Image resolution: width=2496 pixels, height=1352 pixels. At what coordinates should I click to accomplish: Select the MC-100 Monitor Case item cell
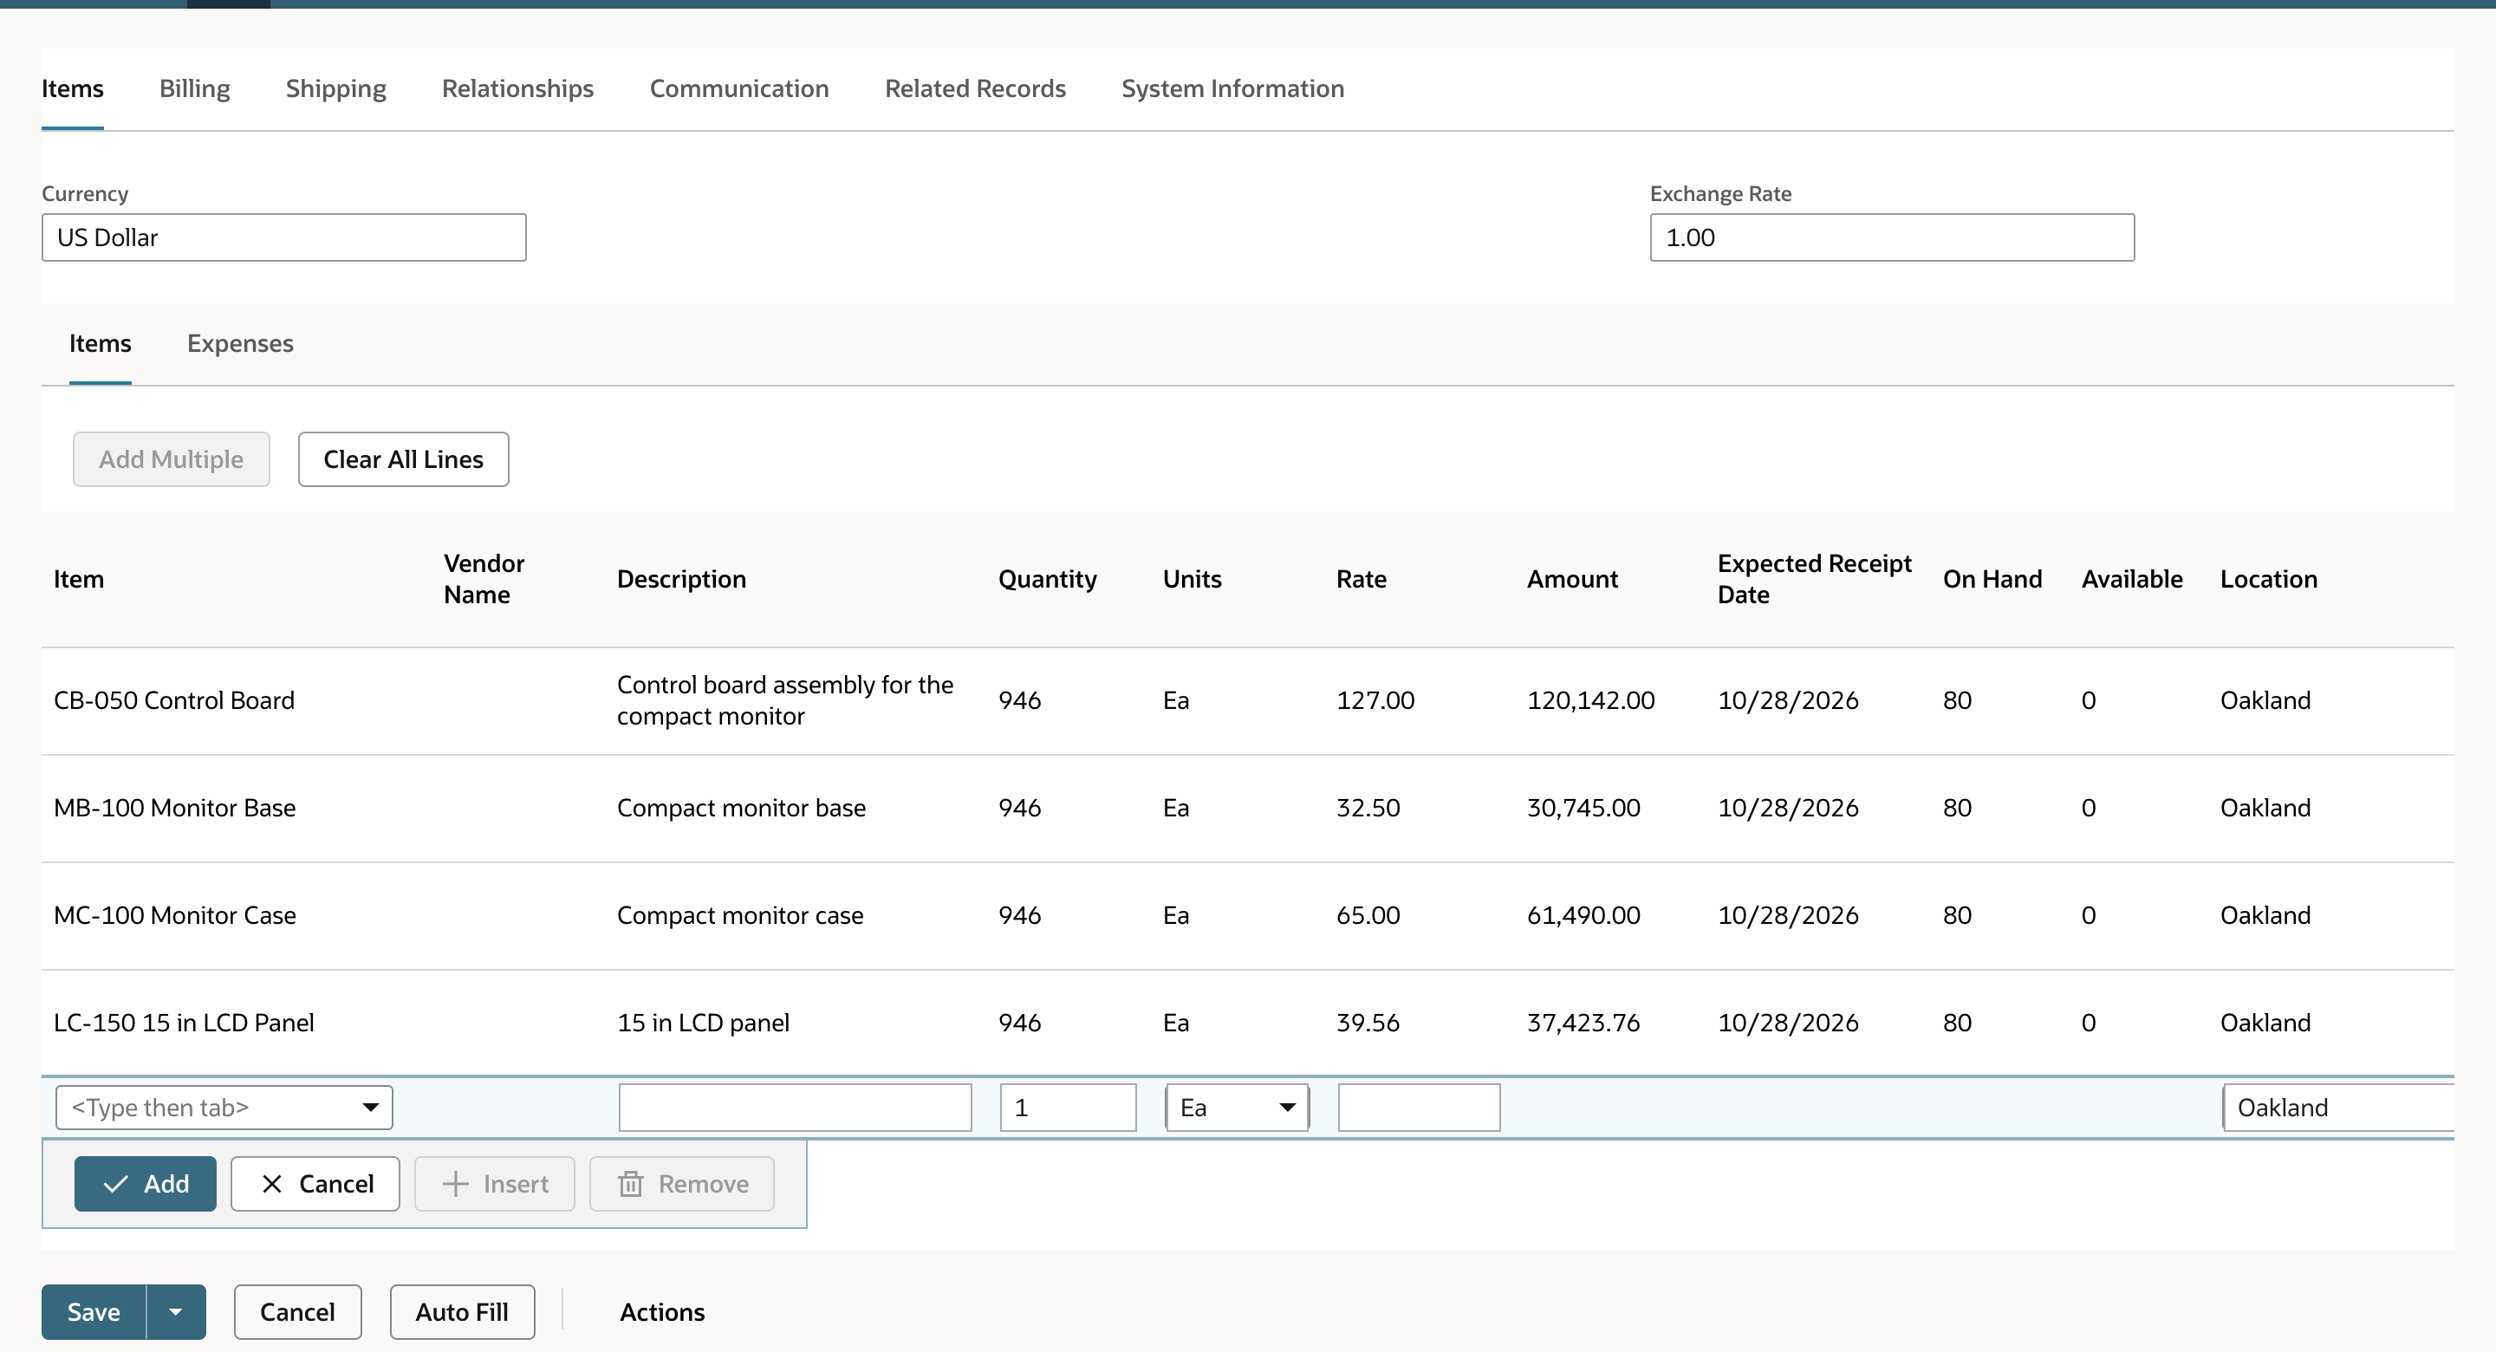174,916
